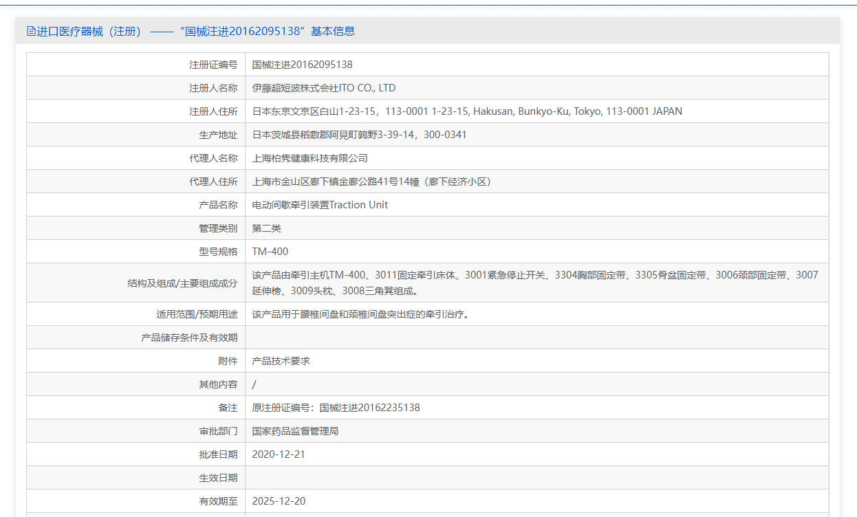Select the value 国家药品监督管理局
The image size is (857, 517).
pos(295,431)
